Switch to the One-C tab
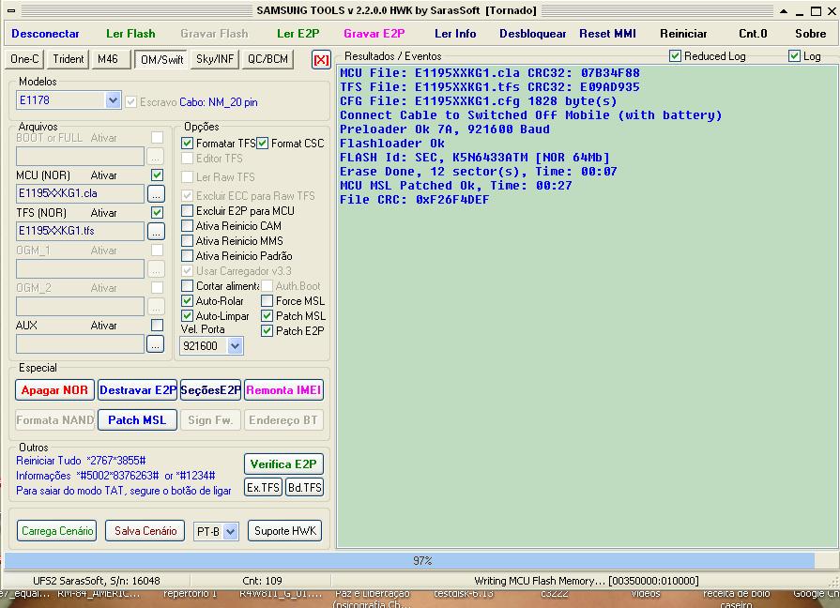 tap(24, 59)
